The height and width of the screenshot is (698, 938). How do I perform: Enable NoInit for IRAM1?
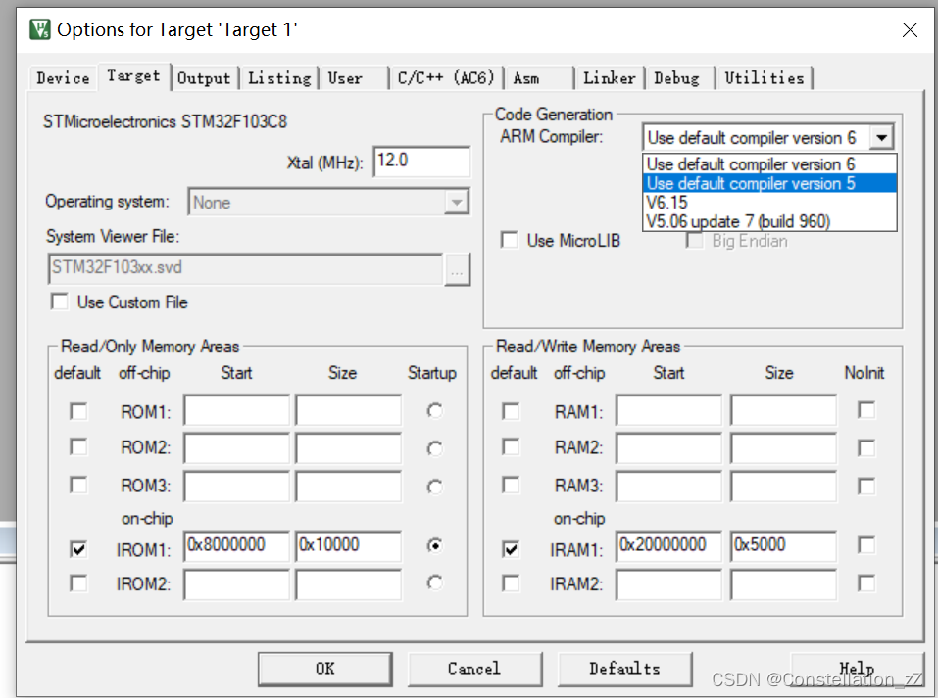[866, 545]
